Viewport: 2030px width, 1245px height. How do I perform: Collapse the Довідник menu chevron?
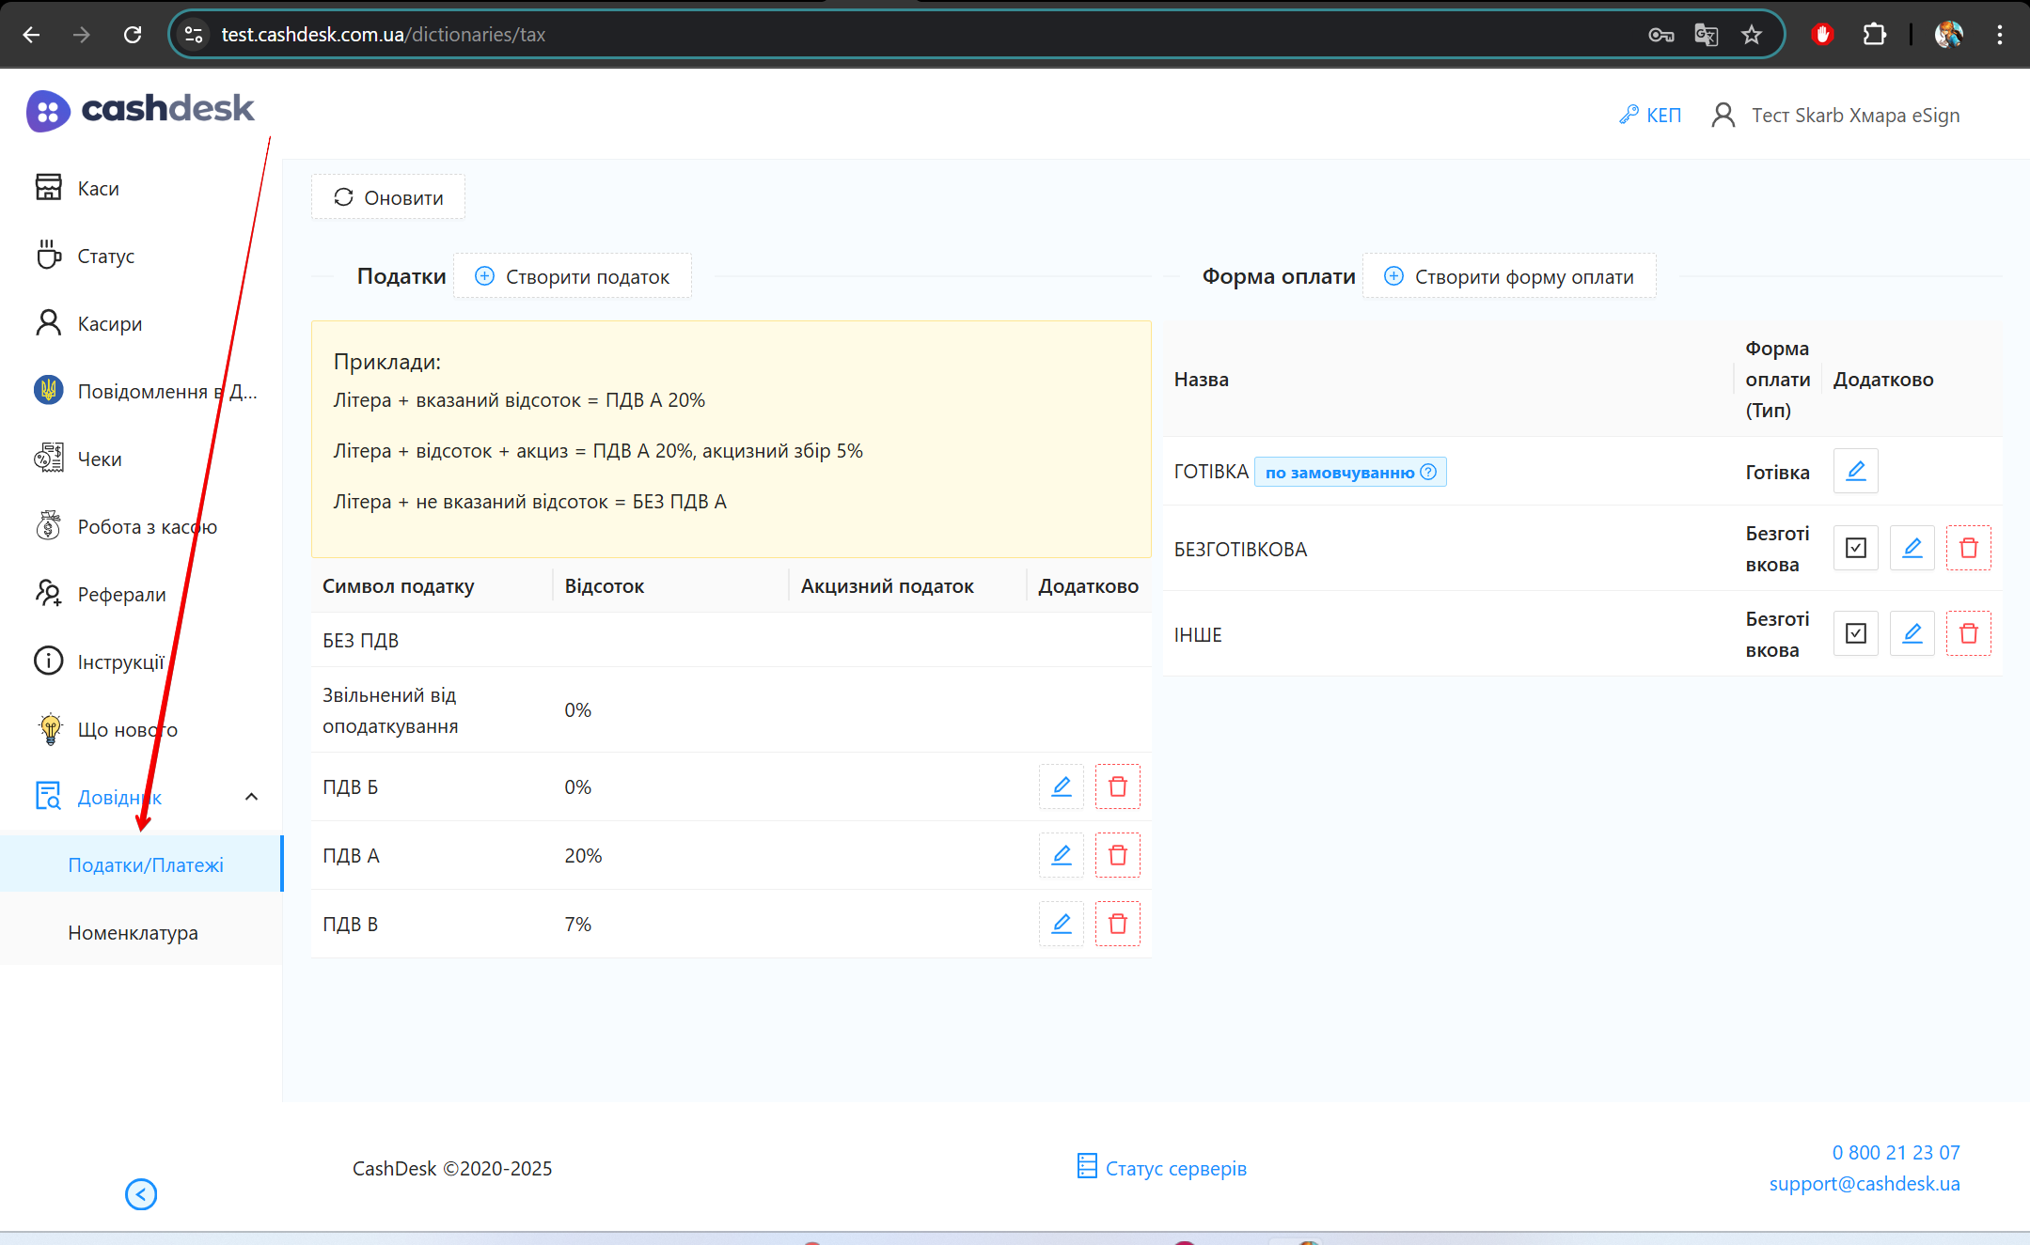pos(251,797)
